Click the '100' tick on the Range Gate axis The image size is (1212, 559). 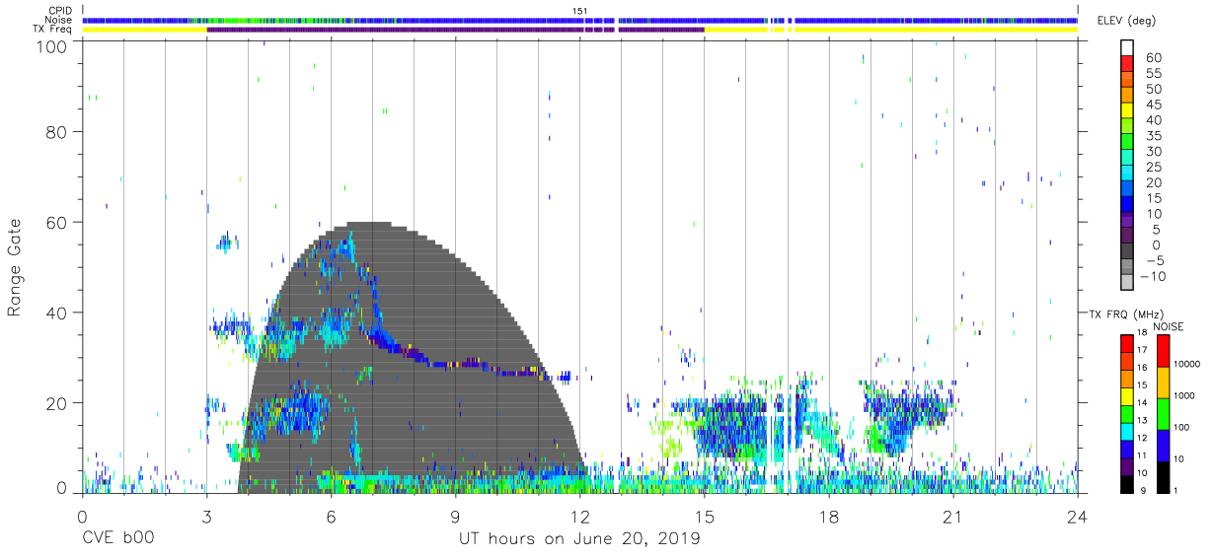click(52, 45)
